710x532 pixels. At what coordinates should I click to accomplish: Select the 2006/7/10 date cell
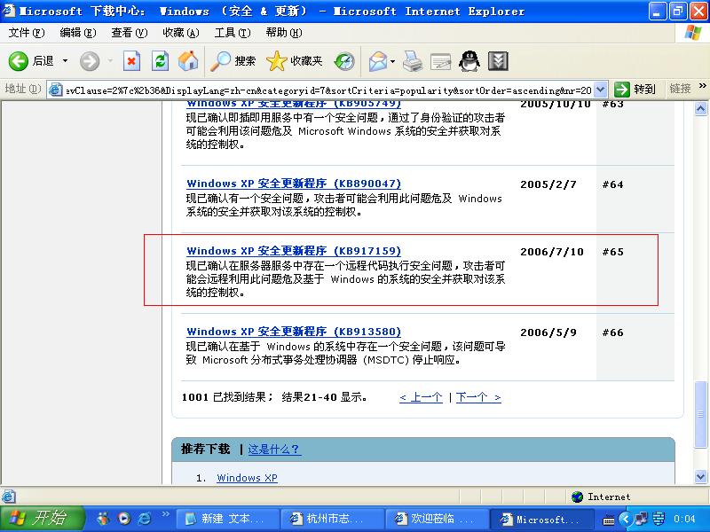tap(552, 252)
